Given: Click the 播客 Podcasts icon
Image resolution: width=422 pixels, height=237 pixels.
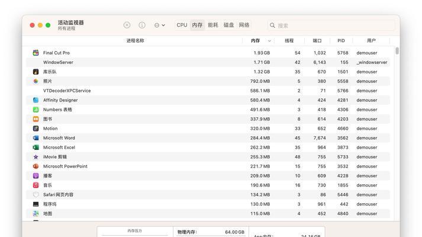Looking at the screenshot, I should click(x=36, y=175).
